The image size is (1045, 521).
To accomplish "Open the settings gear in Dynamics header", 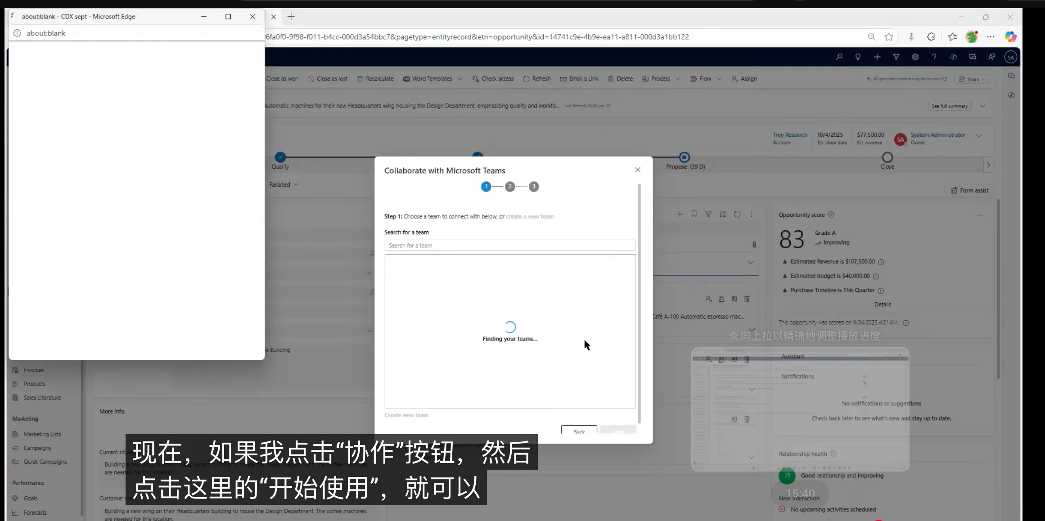I will (915, 57).
